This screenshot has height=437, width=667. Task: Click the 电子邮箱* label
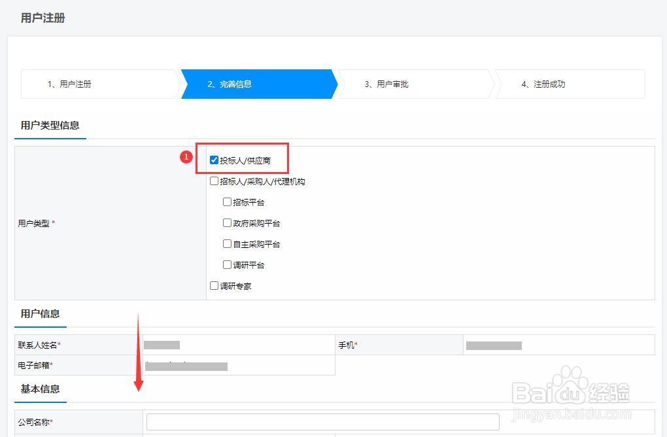(35, 365)
